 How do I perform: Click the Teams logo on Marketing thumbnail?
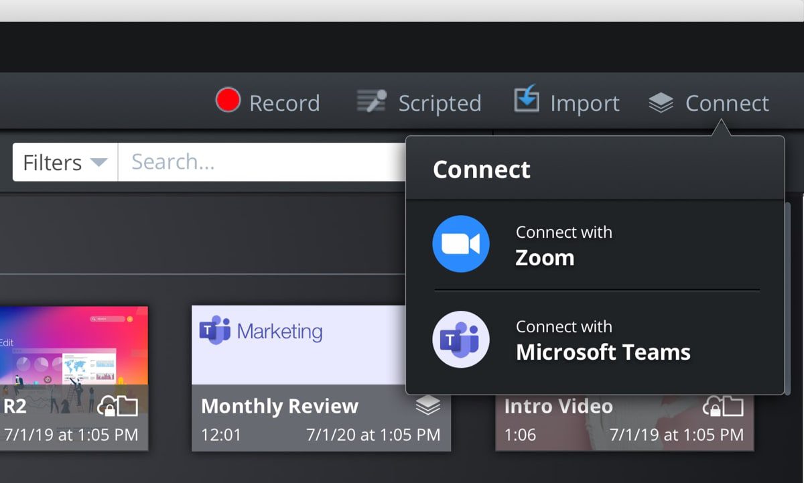215,331
